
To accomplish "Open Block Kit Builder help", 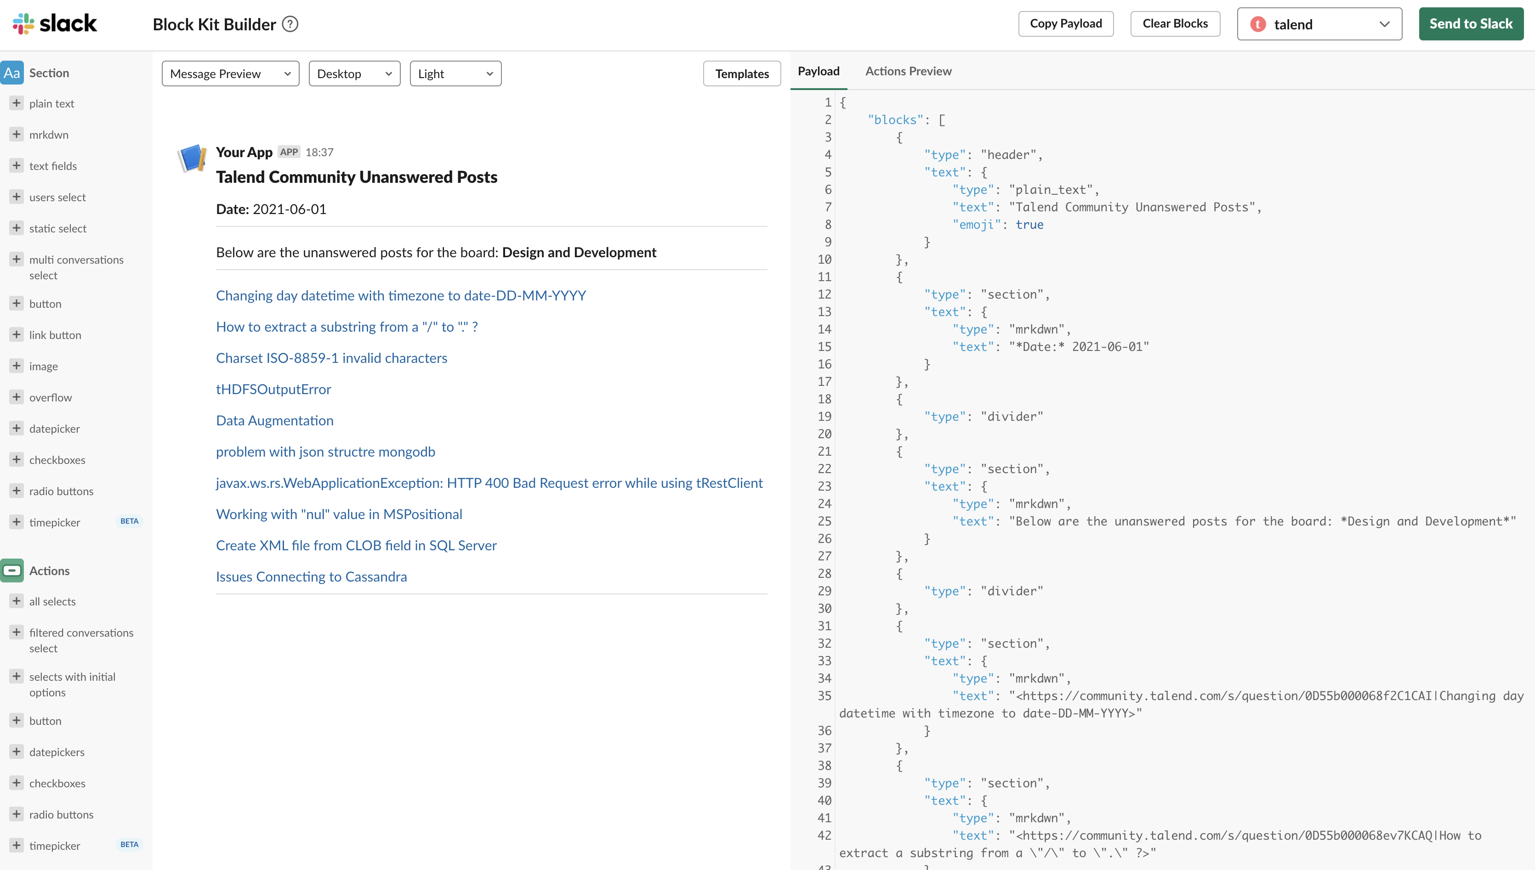I will [290, 24].
